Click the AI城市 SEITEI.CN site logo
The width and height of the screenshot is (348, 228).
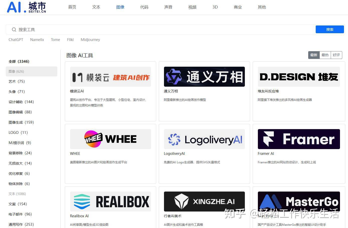coord(27,7)
